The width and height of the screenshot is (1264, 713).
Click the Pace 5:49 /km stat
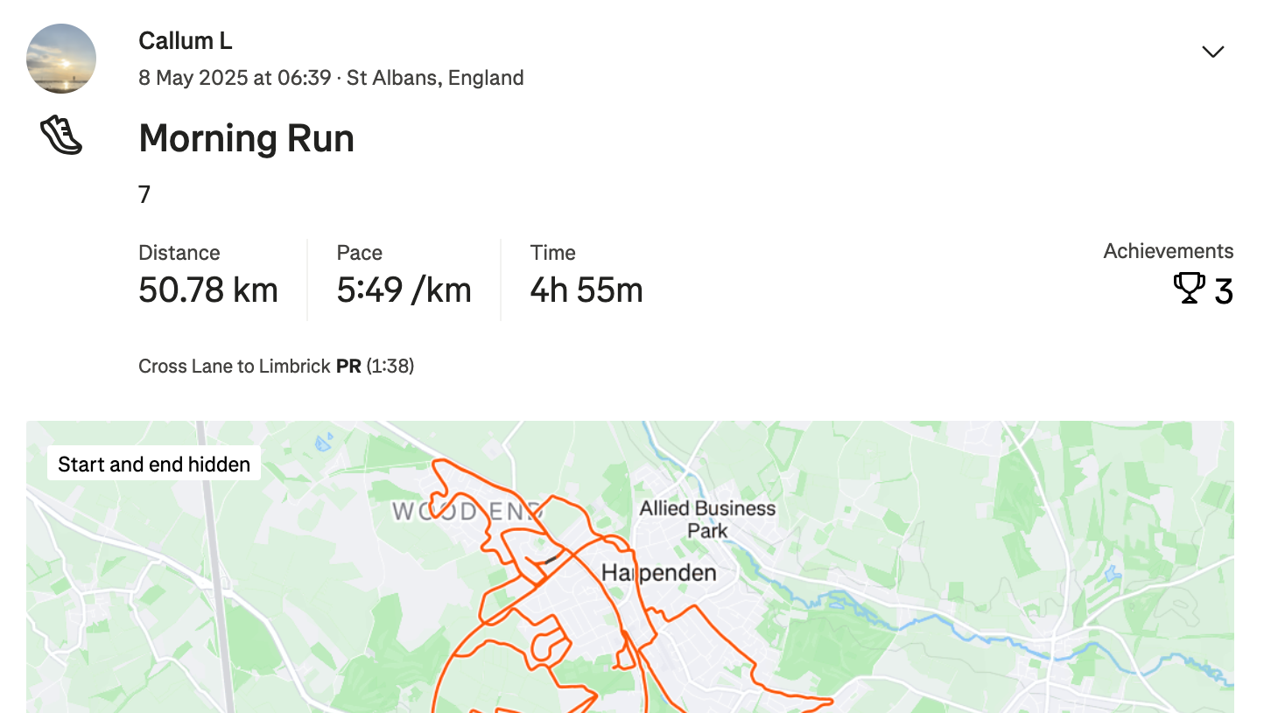click(x=404, y=277)
